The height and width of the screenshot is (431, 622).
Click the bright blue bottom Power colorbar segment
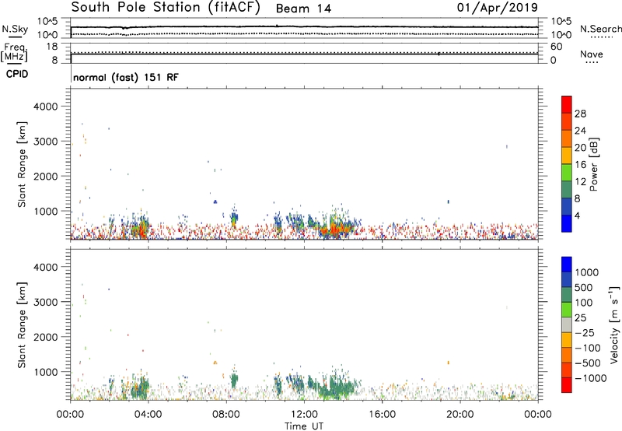coord(567,223)
